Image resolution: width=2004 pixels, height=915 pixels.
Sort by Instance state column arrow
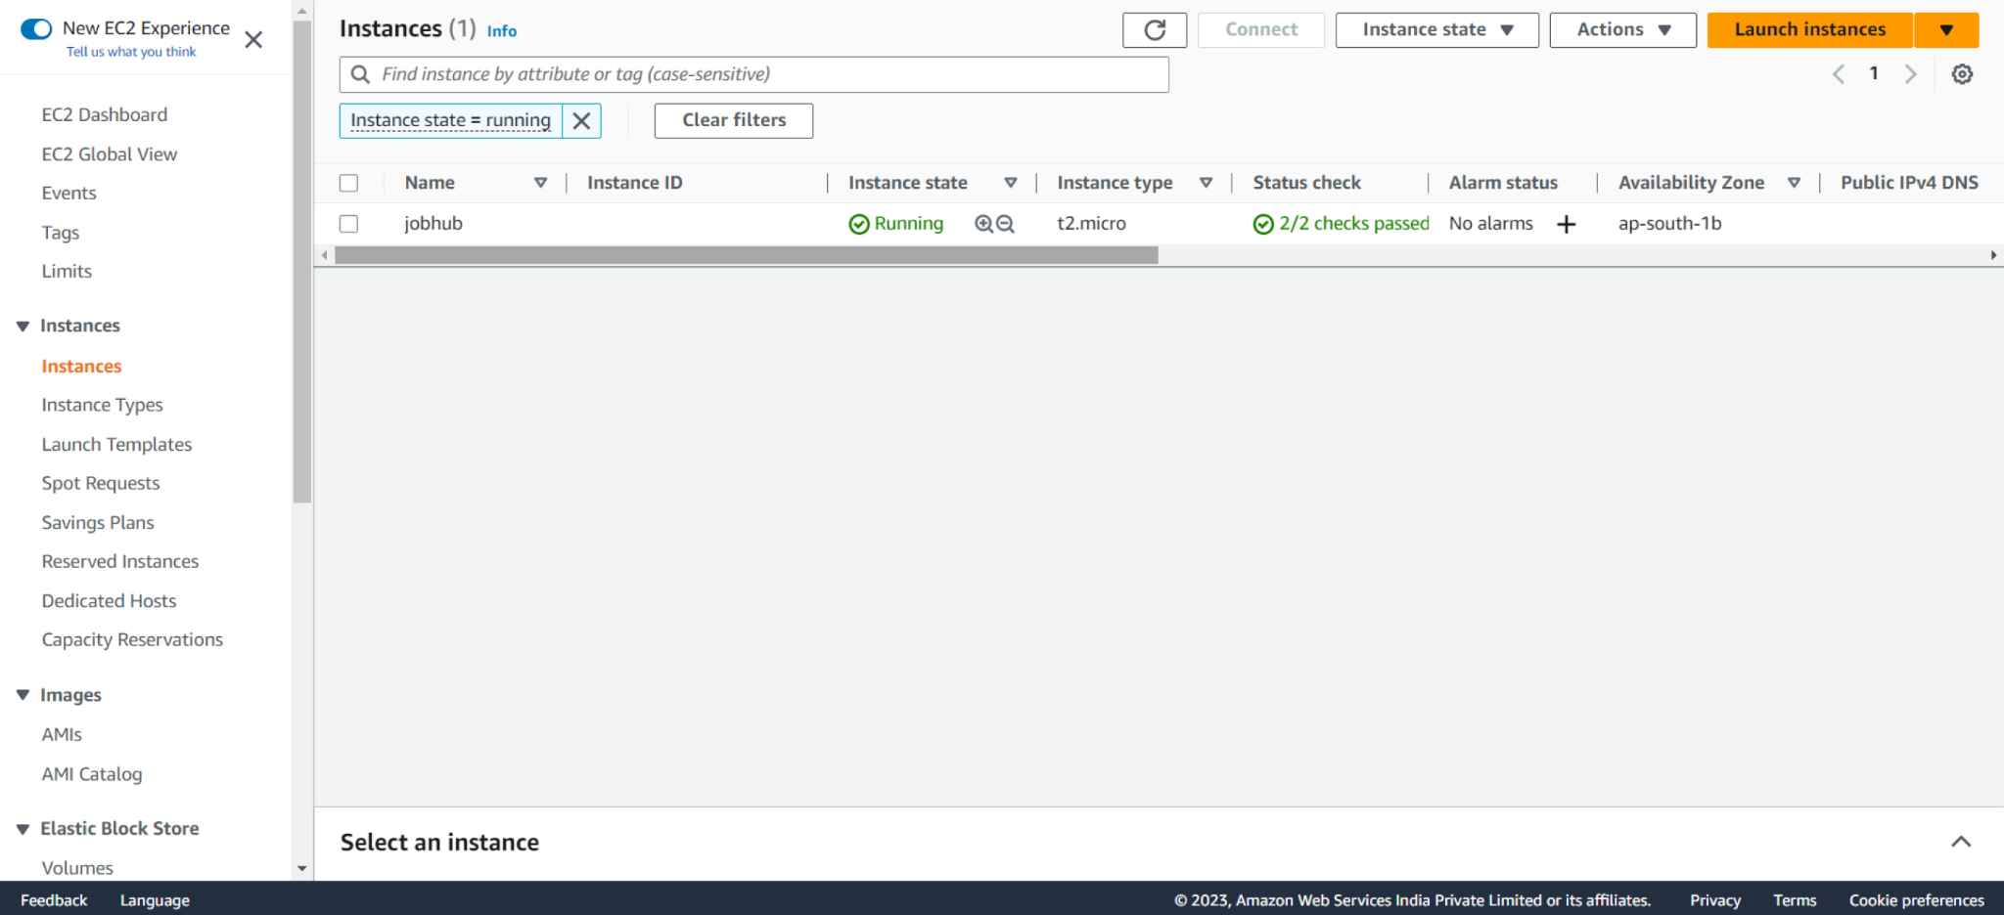tap(1011, 183)
